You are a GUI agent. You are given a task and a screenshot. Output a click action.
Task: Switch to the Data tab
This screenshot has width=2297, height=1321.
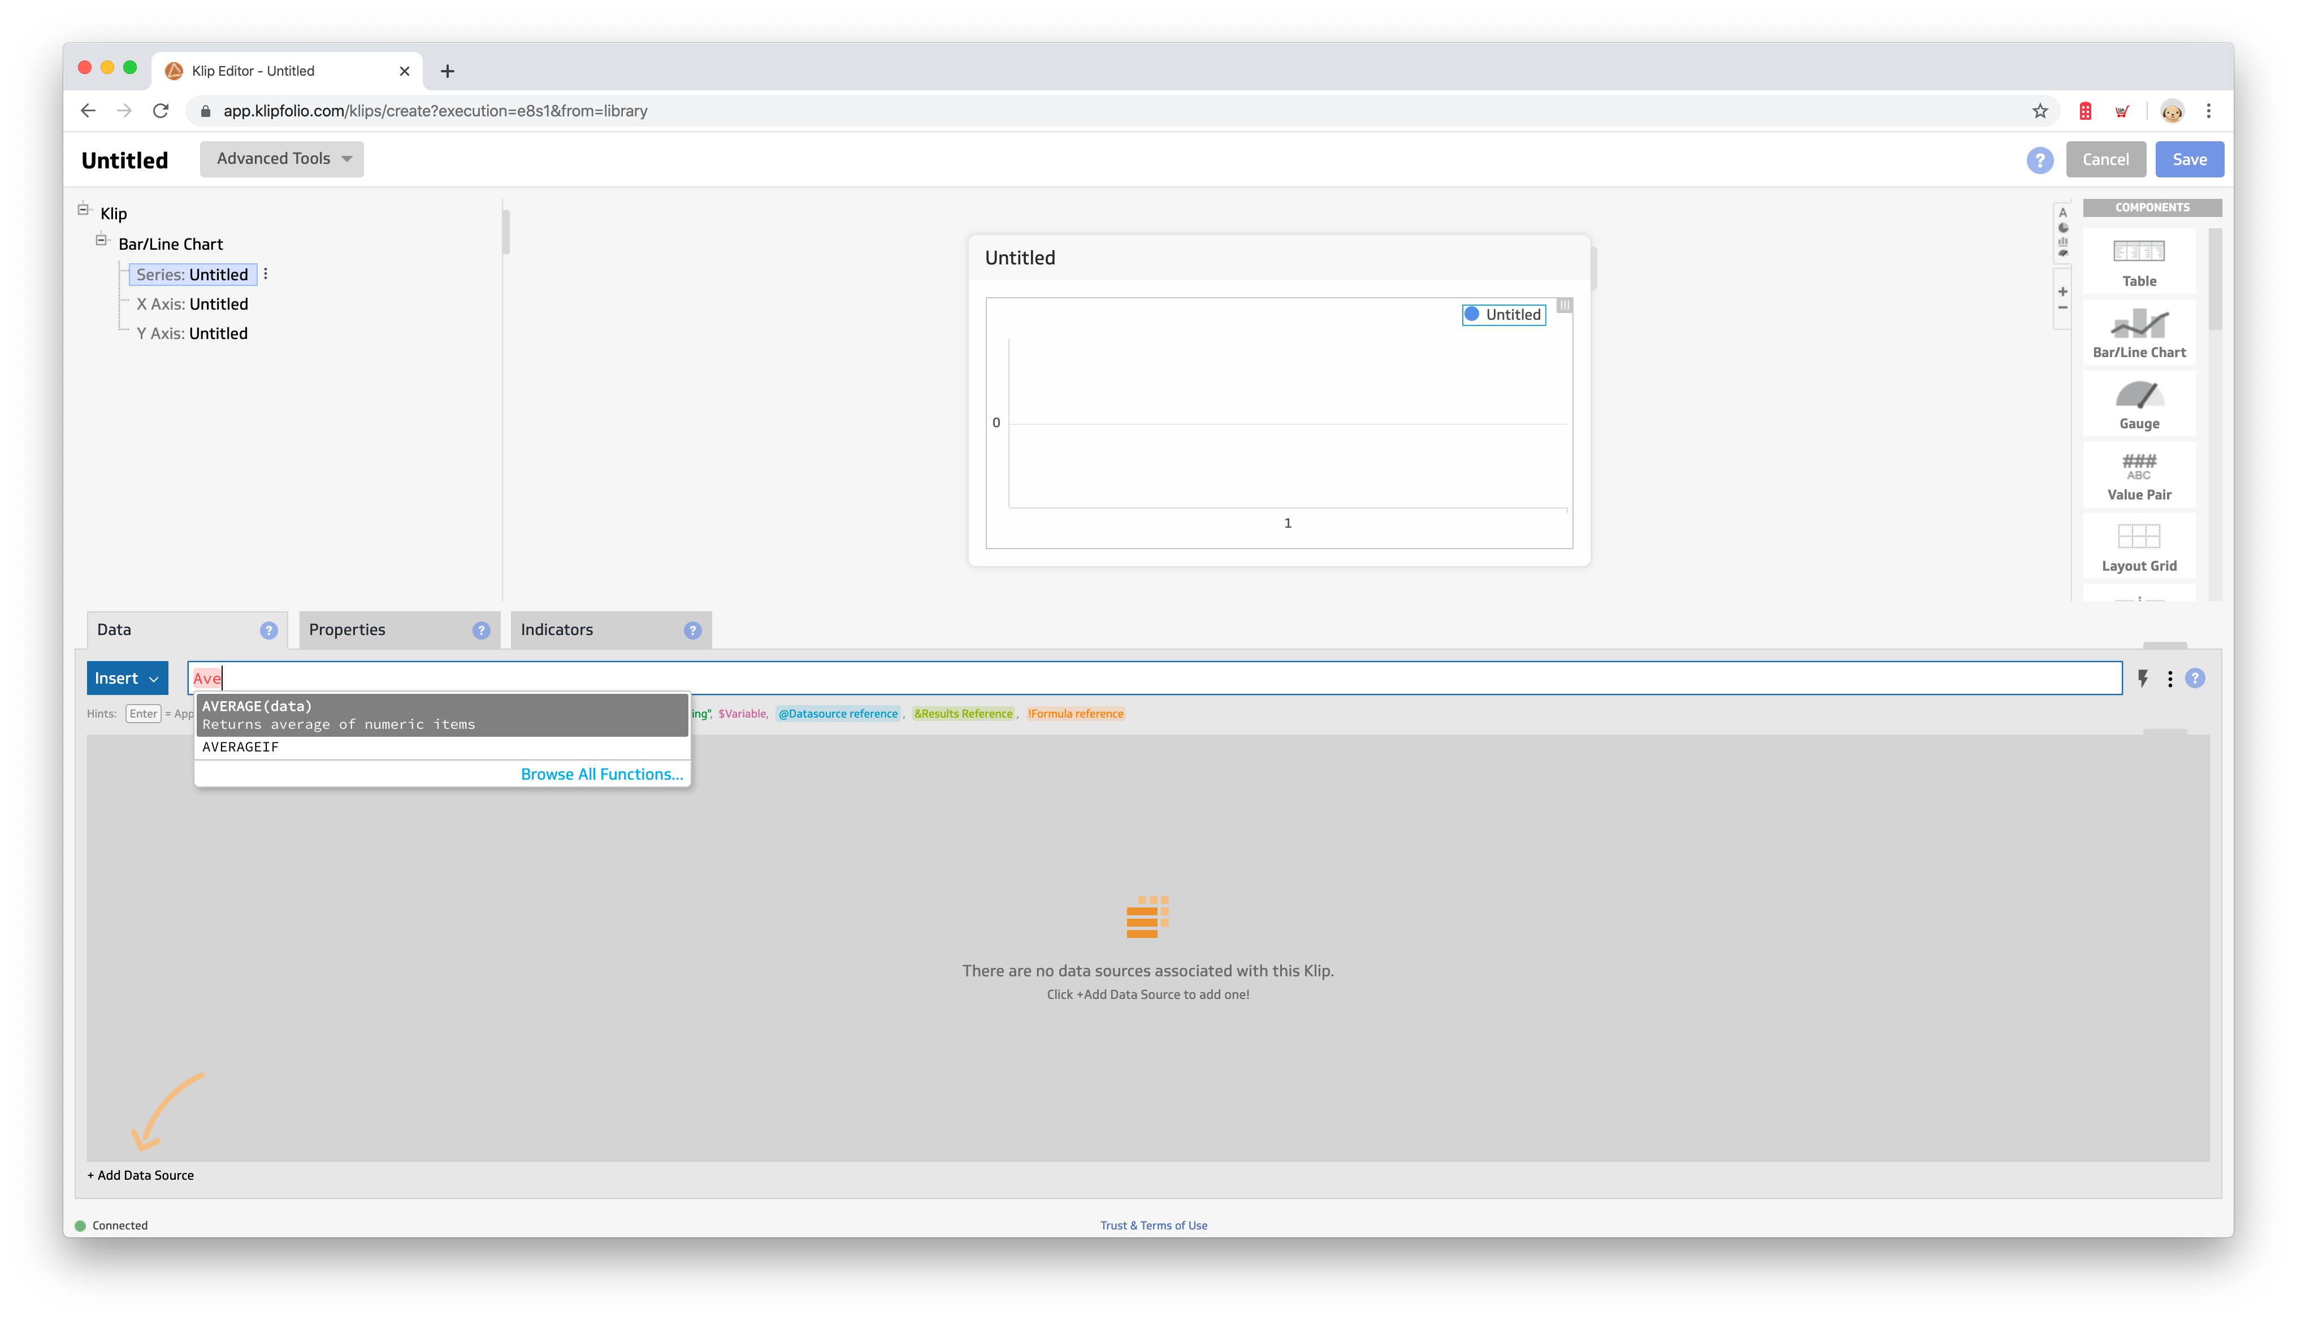[186, 631]
